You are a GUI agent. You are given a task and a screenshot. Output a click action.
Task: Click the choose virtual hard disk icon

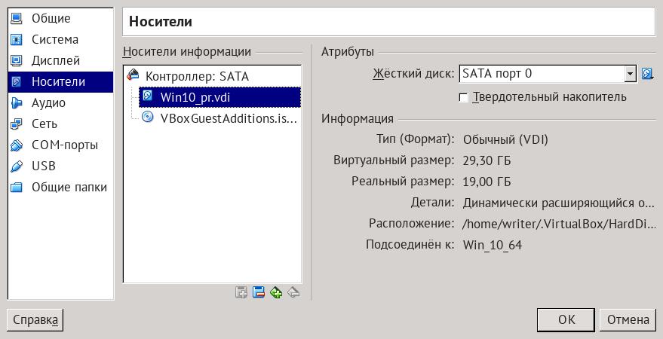pos(647,74)
